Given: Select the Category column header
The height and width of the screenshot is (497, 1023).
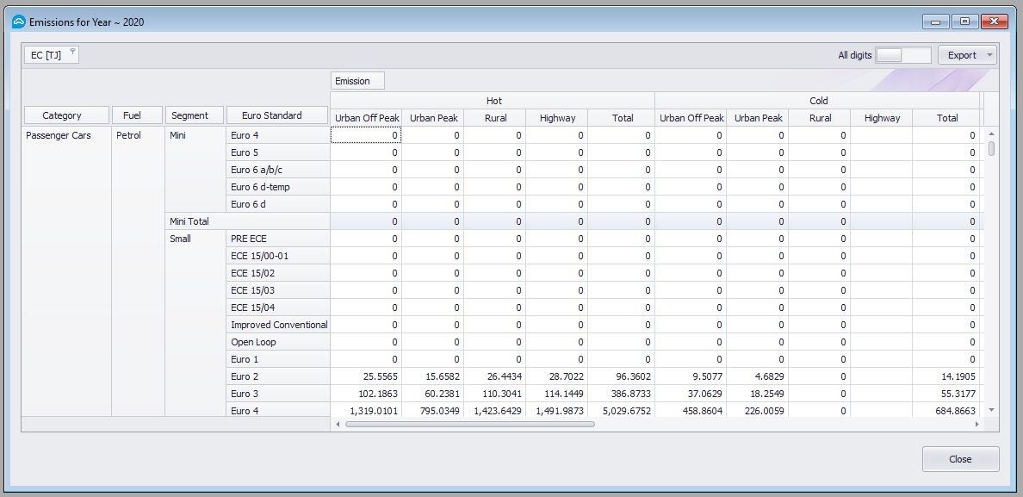Looking at the screenshot, I should [66, 114].
